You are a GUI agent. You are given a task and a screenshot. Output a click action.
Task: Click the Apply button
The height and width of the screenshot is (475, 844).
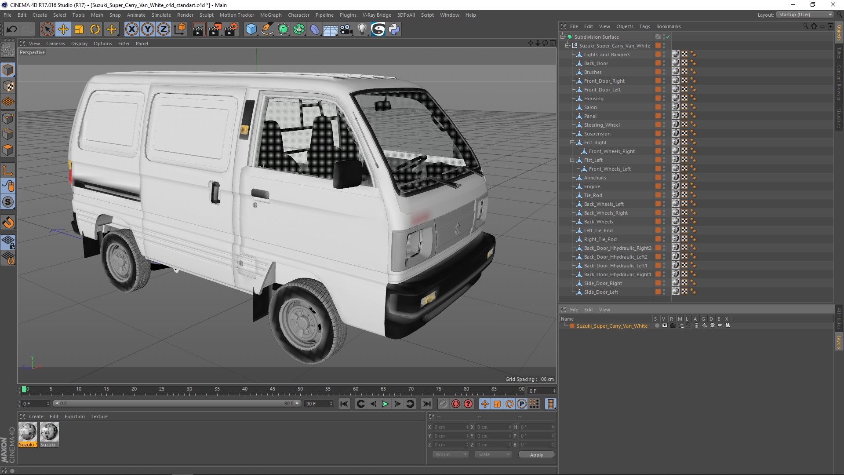(536, 455)
